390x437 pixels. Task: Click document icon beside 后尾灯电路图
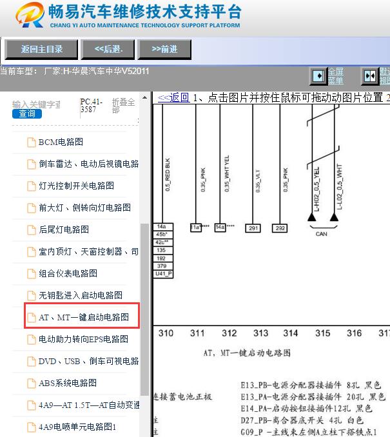click(x=31, y=230)
